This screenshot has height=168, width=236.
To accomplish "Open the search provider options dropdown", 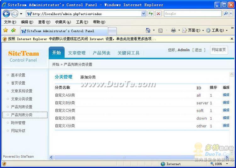I will click(x=231, y=14).
